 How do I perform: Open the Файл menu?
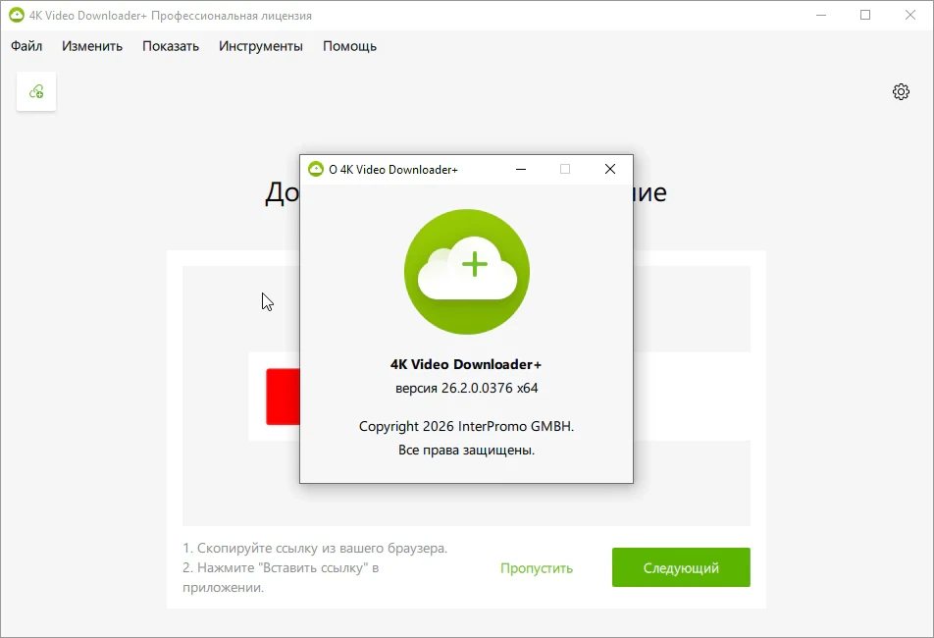click(26, 46)
